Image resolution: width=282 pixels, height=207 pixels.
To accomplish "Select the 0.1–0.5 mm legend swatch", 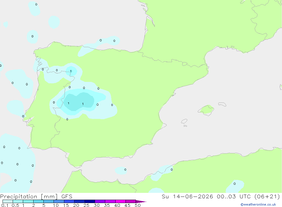I will pyautogui.click(x=8, y=201).
